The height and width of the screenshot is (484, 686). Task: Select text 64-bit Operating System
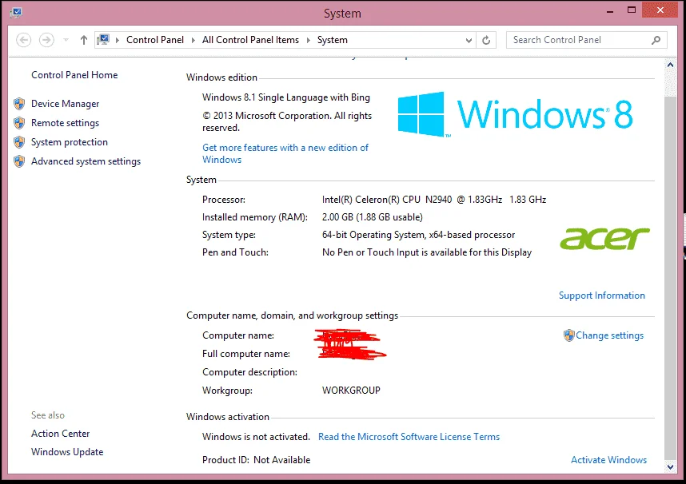tap(374, 235)
